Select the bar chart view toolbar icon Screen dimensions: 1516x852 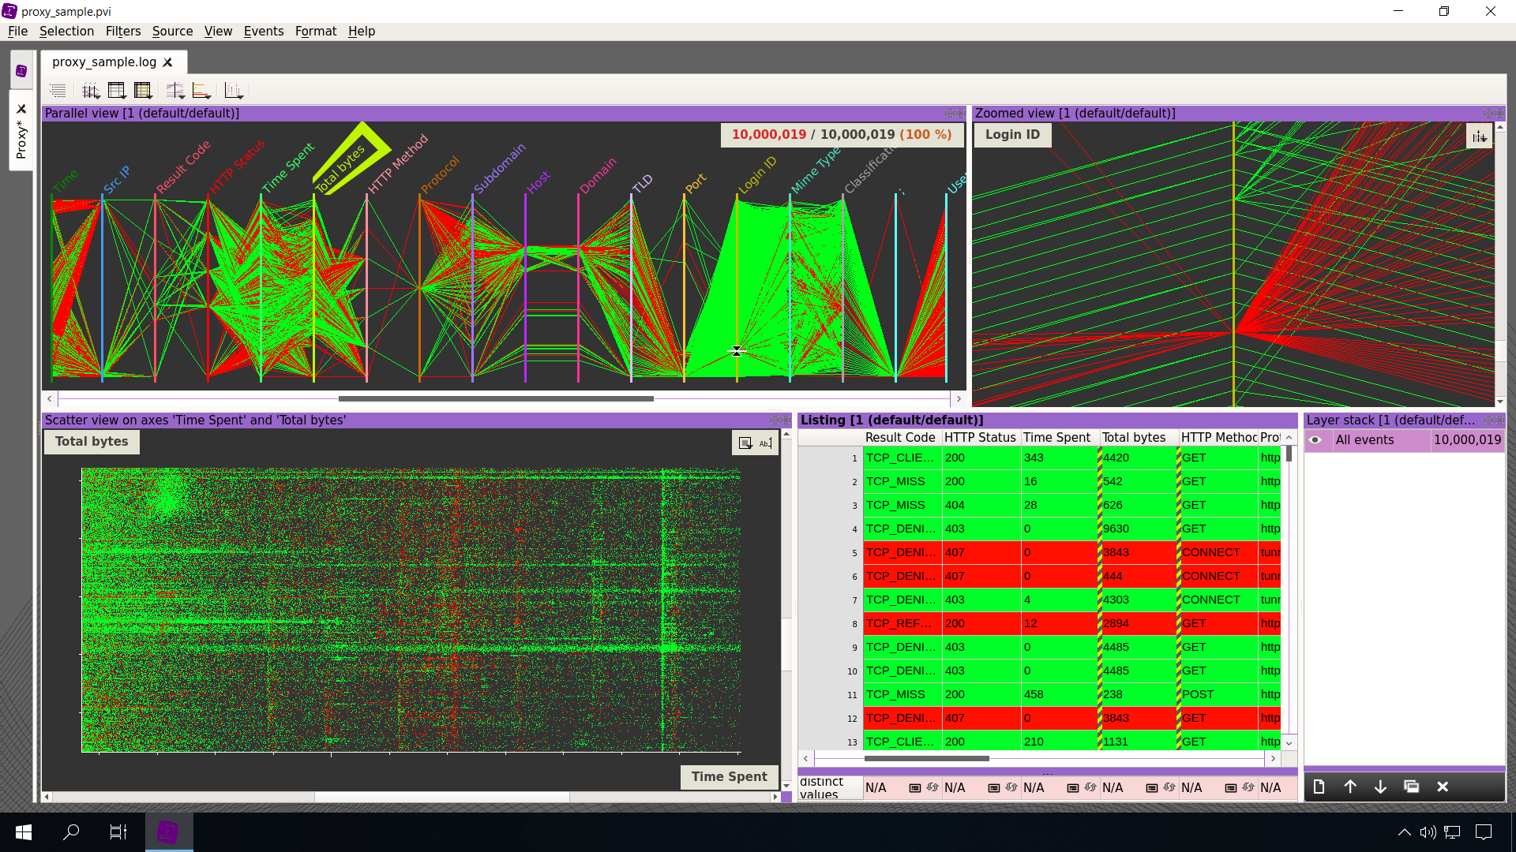pos(200,89)
